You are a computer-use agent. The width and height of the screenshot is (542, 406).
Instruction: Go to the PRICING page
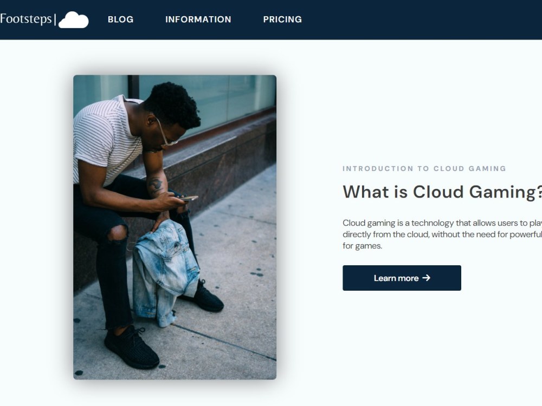click(x=282, y=19)
